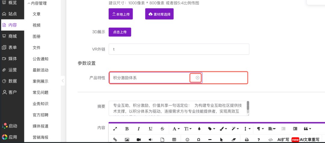Collapse the secondary sidebar panel
The height and width of the screenshot is (143, 325).
(63, 81)
